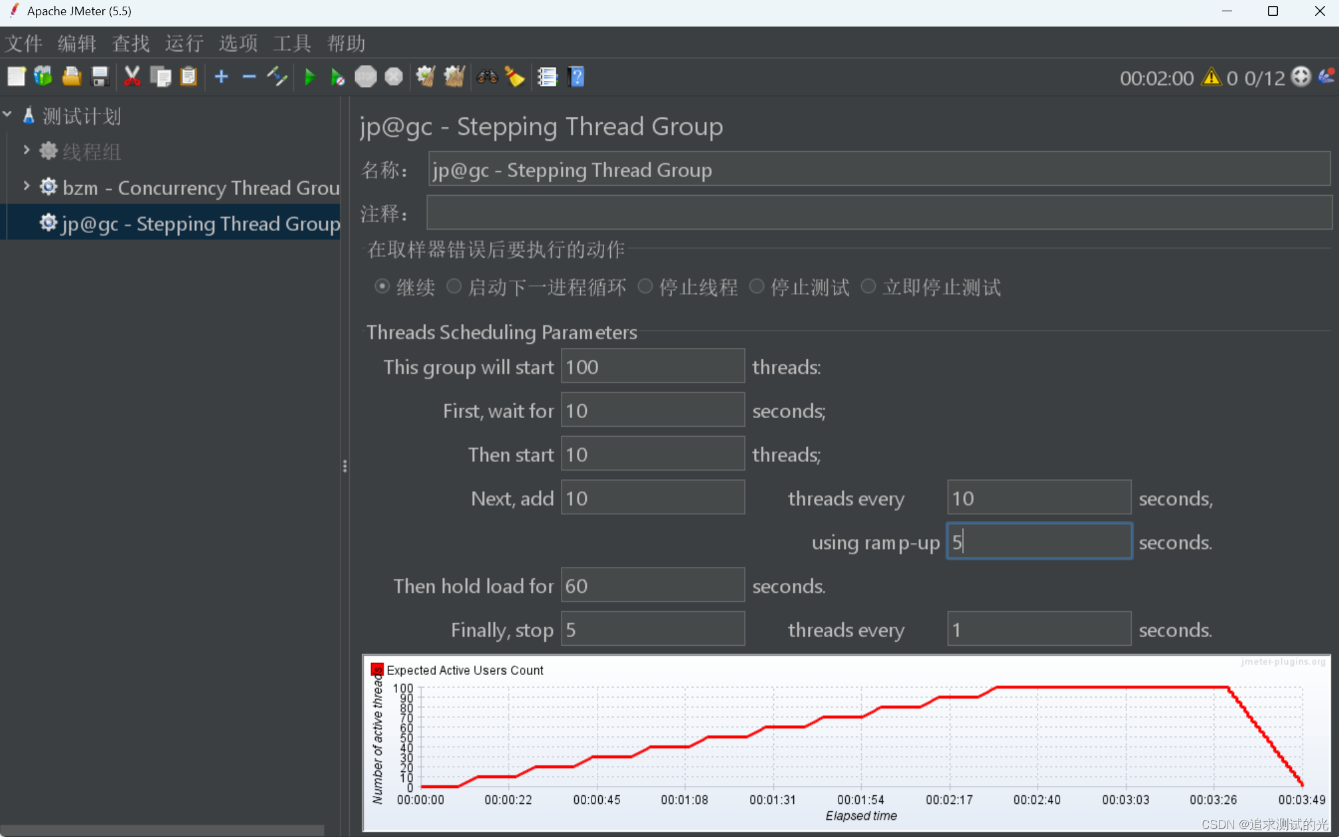
Task: Click the Save floppy disk icon
Action: coord(100,77)
